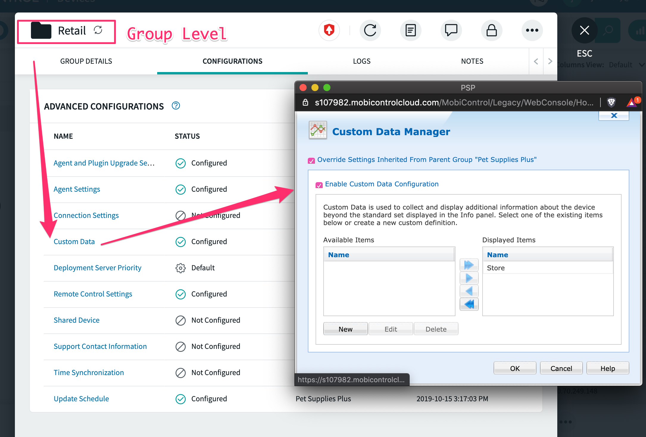Viewport: 646px width, 437px height.
Task: Toggle Override Settings Inherited From Parent checkbox
Action: 311,161
